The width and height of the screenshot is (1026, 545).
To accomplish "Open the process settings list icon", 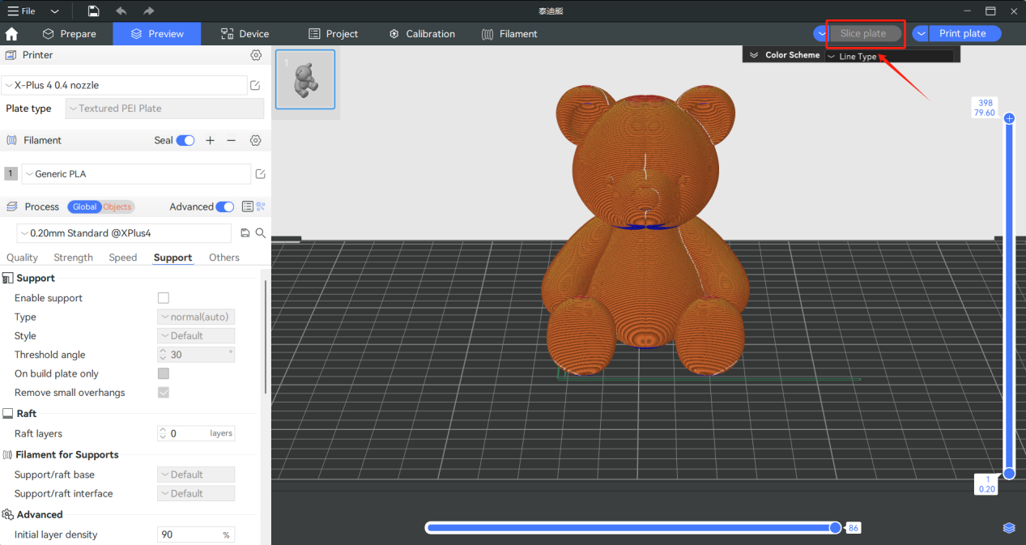I will [x=248, y=207].
